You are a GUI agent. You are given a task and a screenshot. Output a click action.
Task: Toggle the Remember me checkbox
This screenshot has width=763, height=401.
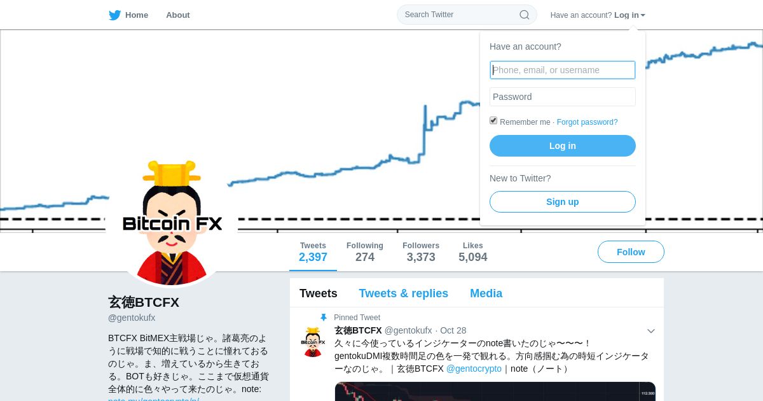[493, 120]
